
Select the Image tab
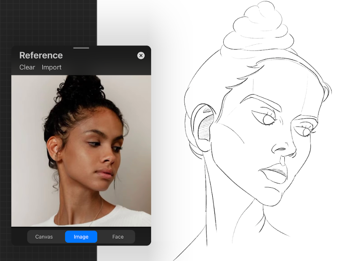point(81,237)
